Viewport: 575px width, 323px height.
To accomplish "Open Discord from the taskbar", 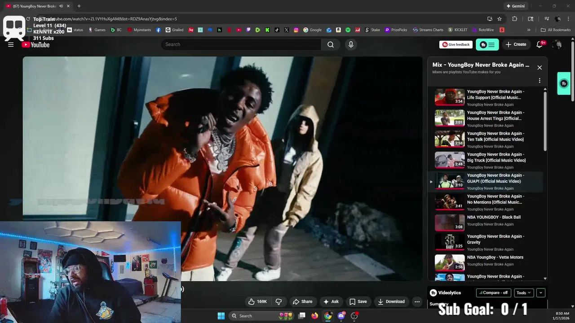I will click(341, 316).
